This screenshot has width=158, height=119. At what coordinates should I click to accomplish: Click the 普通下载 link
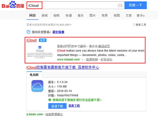[74, 106]
